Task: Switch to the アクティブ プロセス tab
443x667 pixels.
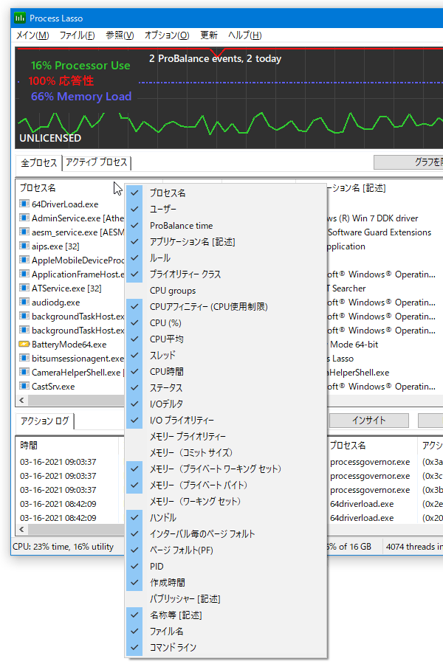Action: [x=96, y=163]
